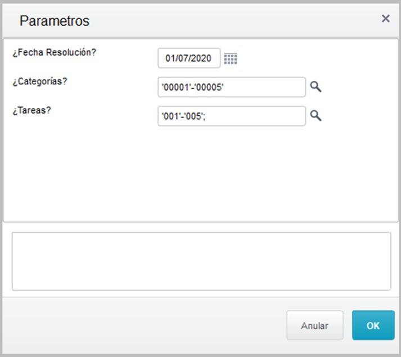Select the Tareas input field

[x=232, y=116]
